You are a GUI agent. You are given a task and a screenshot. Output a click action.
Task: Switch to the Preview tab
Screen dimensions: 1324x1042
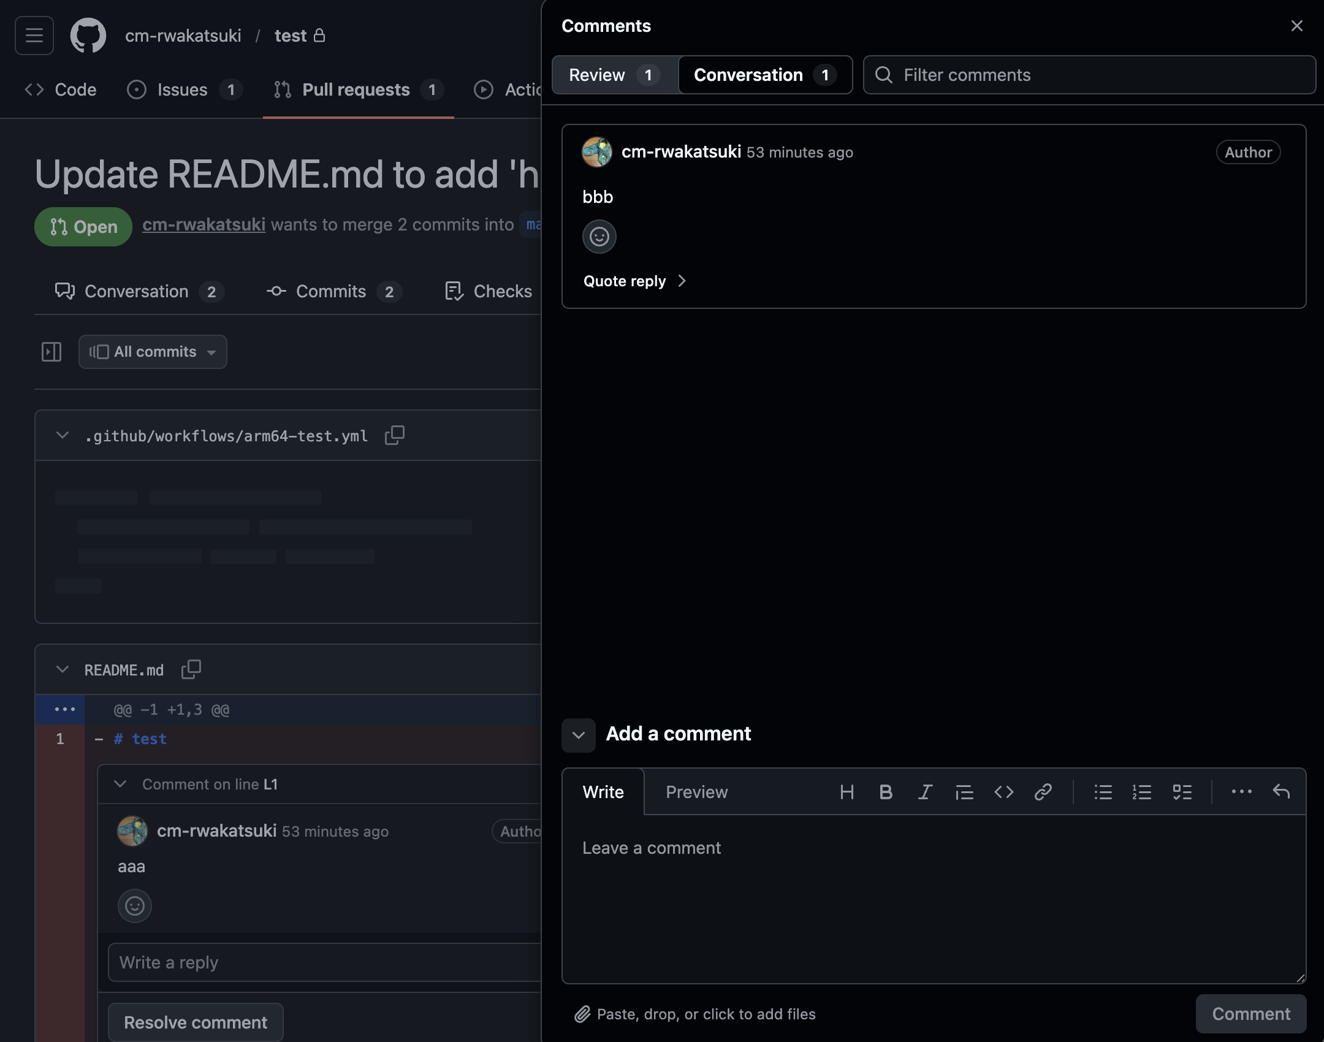696,792
